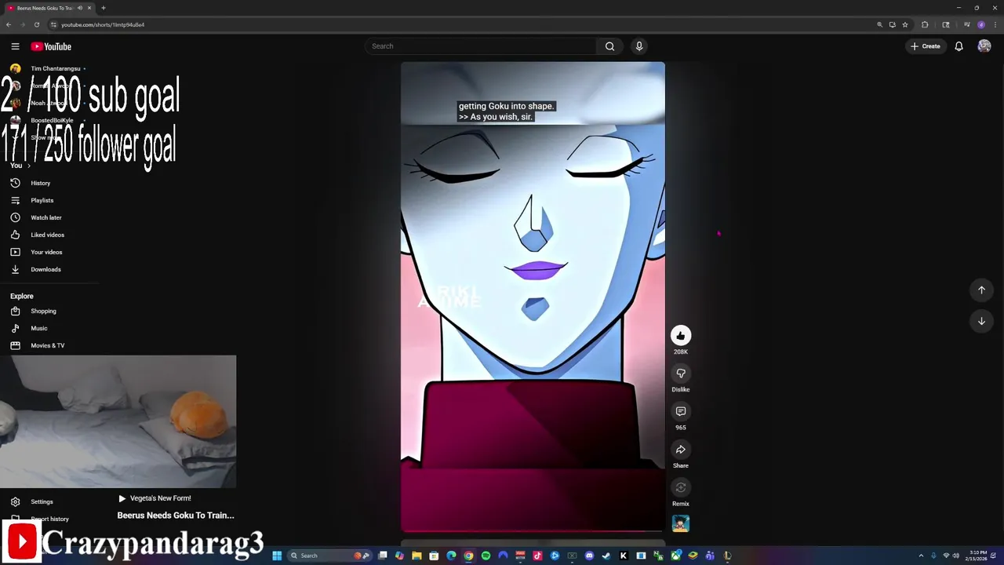Click the search magnifier button
This screenshot has height=565, width=1004.
(609, 46)
